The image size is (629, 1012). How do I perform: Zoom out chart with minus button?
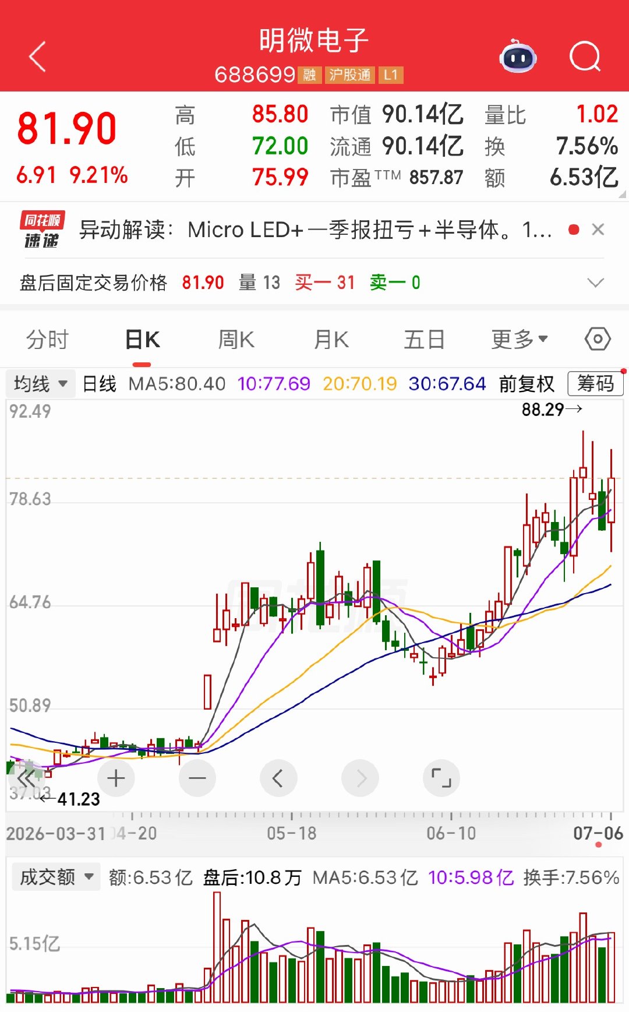pyautogui.click(x=197, y=778)
